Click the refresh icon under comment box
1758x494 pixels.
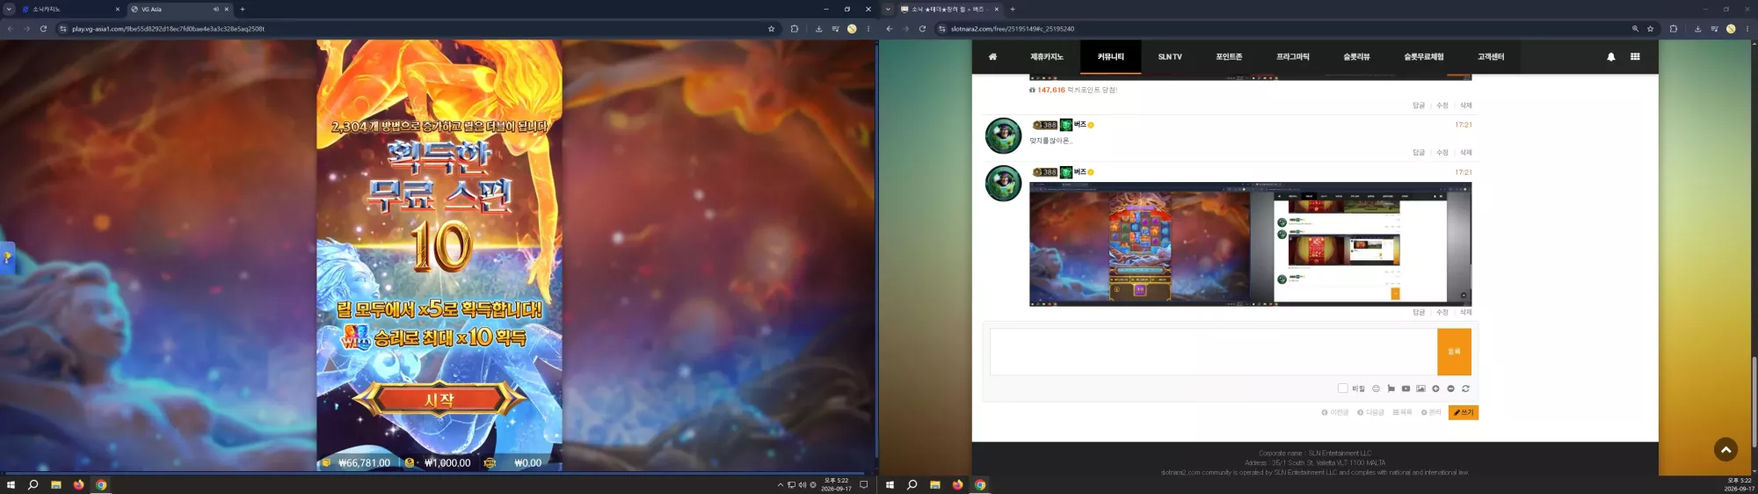(1465, 389)
